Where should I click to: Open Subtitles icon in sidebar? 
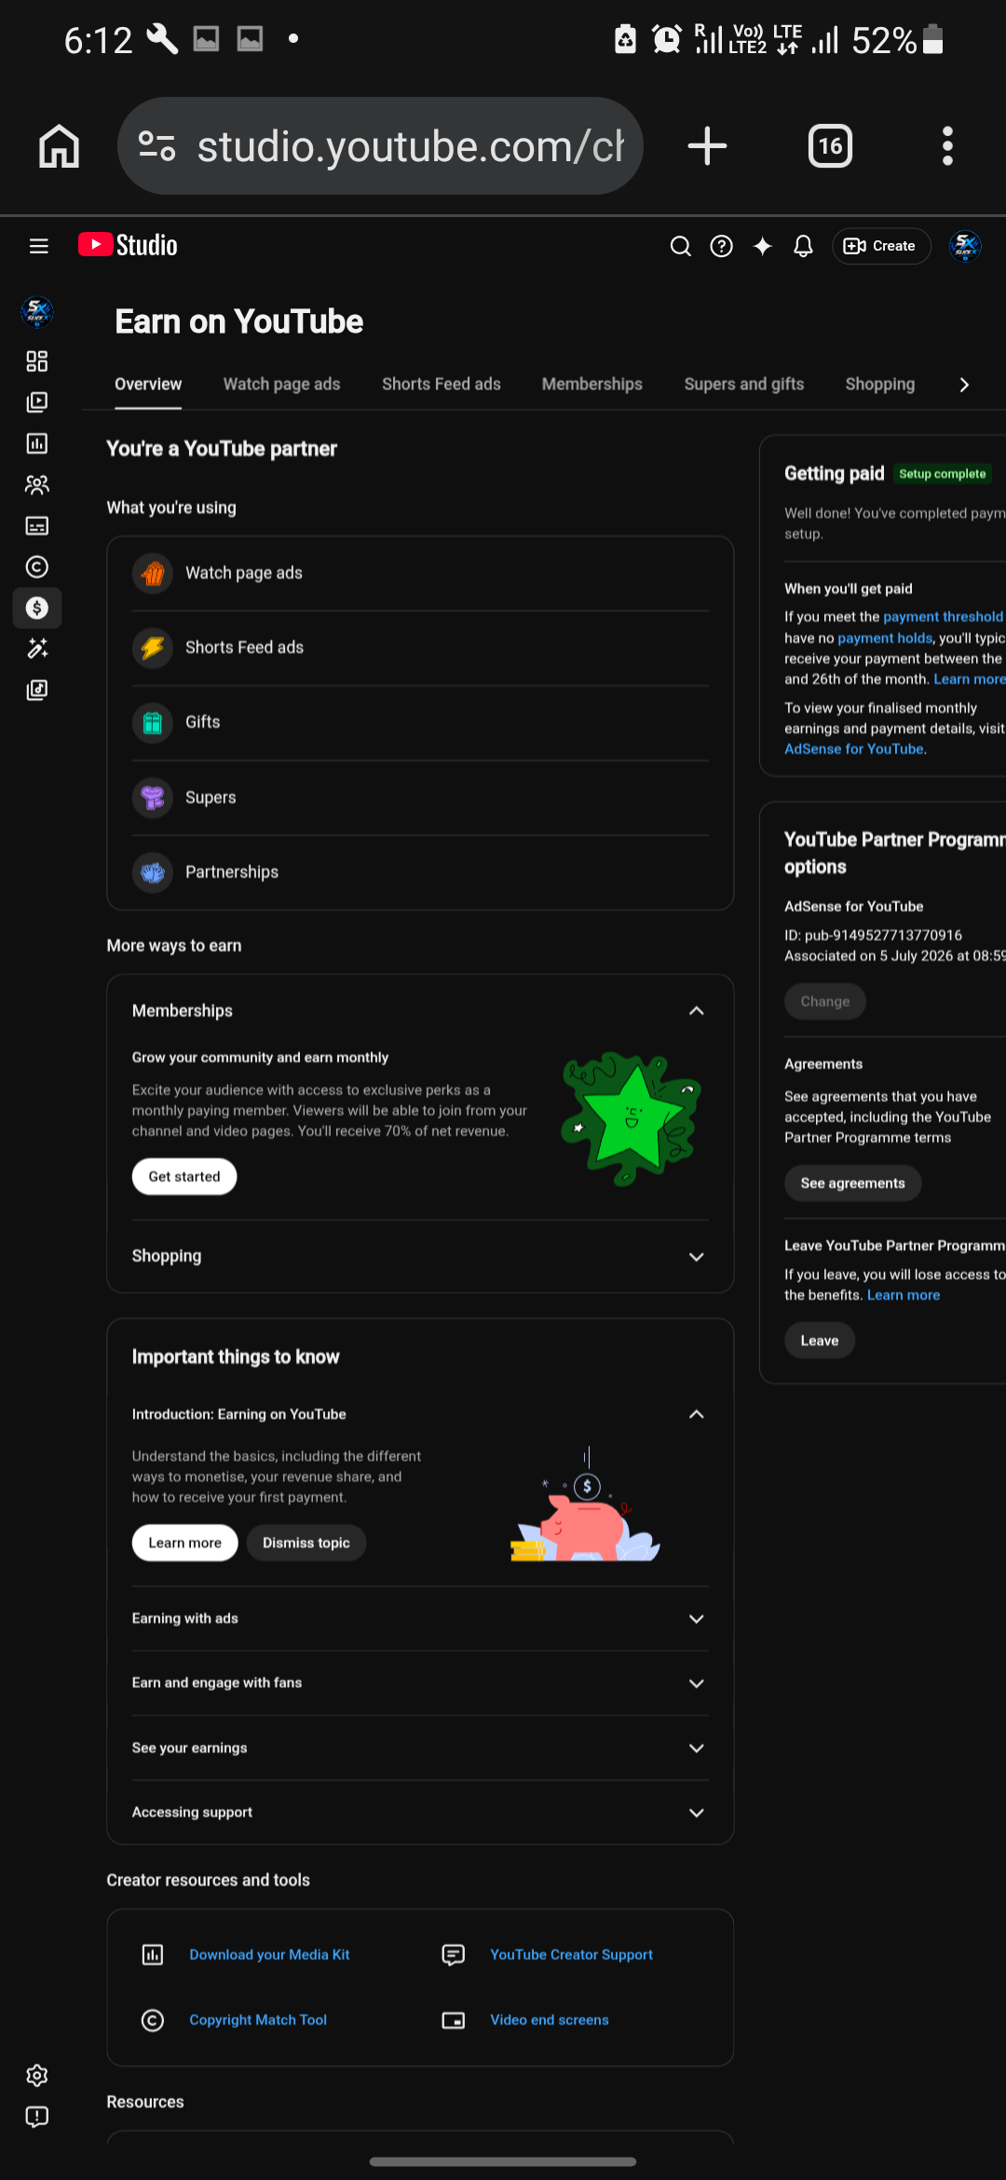click(37, 525)
